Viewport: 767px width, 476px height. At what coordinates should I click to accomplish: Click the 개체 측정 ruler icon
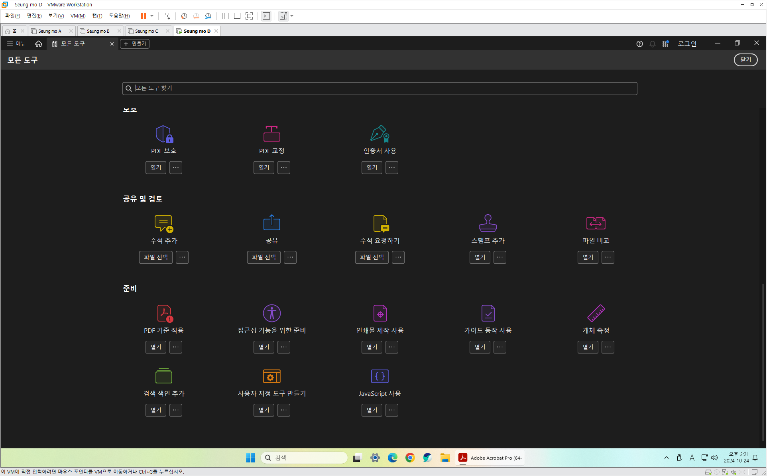(596, 313)
